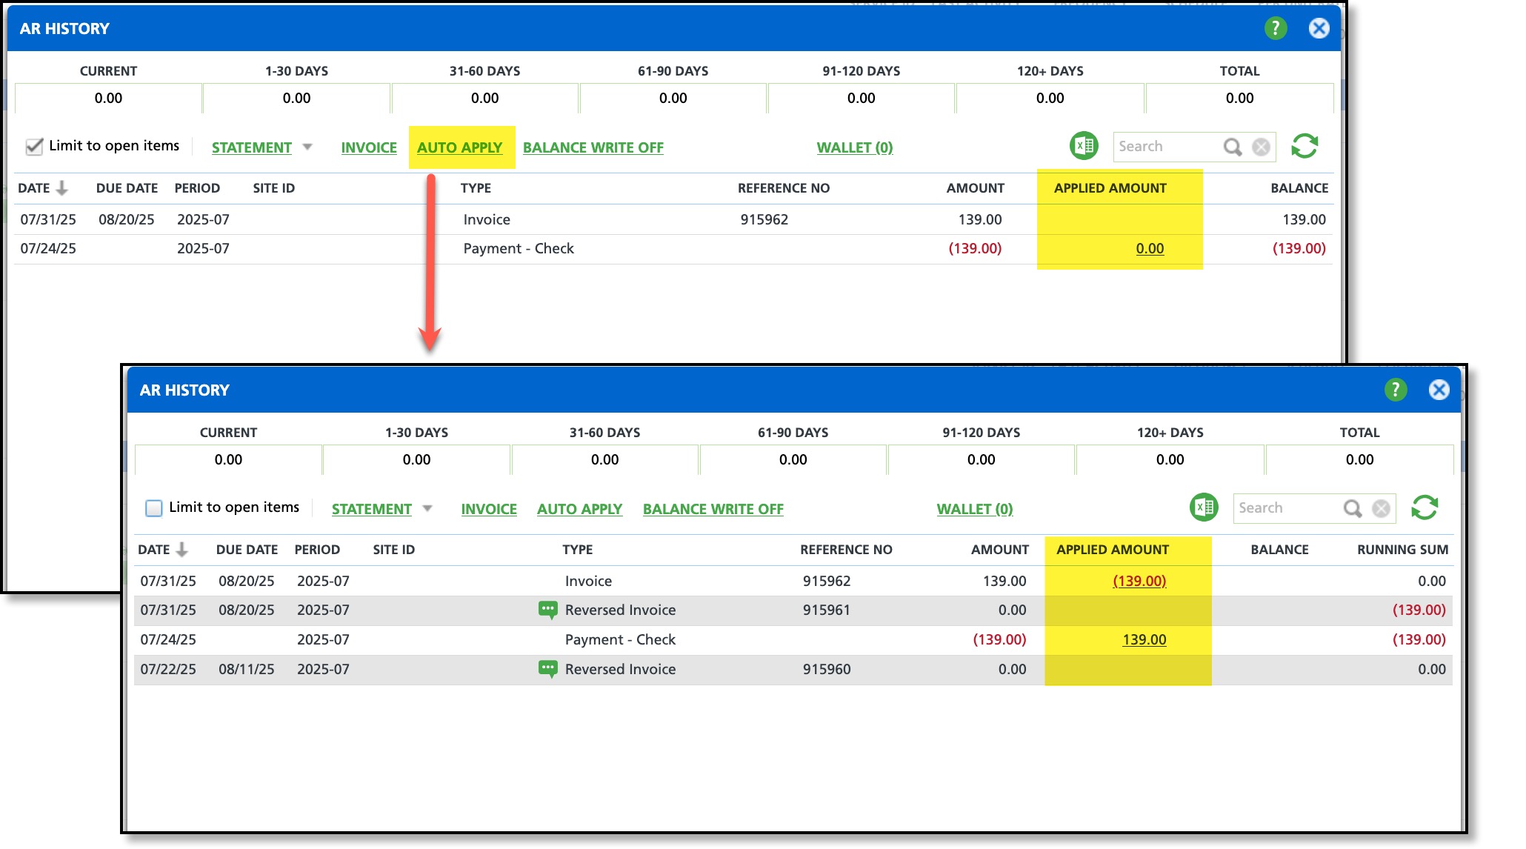Click applied amount (139.00) on invoice row

coord(1139,581)
